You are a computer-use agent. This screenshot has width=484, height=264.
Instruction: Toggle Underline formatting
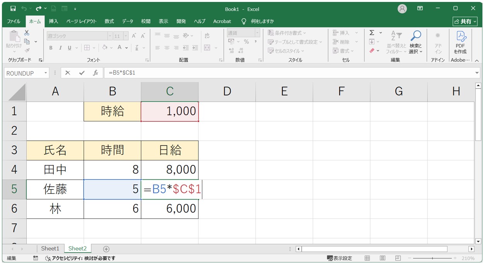tap(70, 48)
